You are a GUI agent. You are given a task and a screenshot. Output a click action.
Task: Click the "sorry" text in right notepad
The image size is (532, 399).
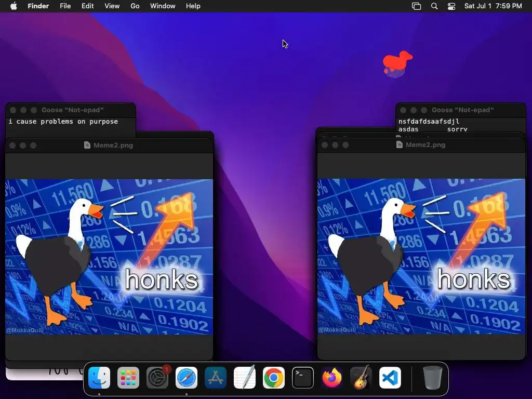tap(457, 129)
